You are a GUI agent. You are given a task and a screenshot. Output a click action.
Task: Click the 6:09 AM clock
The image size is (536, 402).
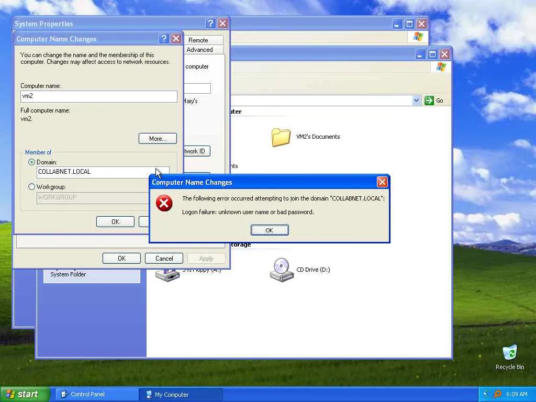[x=517, y=394]
